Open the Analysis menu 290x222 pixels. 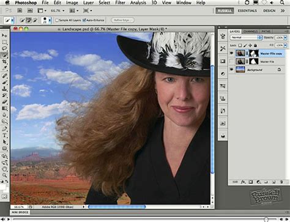(x=138, y=2)
